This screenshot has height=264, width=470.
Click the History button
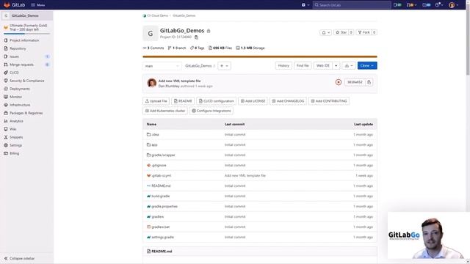pos(283,65)
